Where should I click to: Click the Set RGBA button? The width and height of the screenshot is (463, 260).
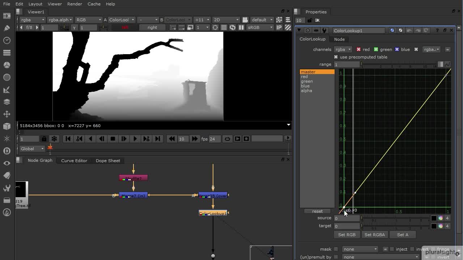click(x=375, y=235)
